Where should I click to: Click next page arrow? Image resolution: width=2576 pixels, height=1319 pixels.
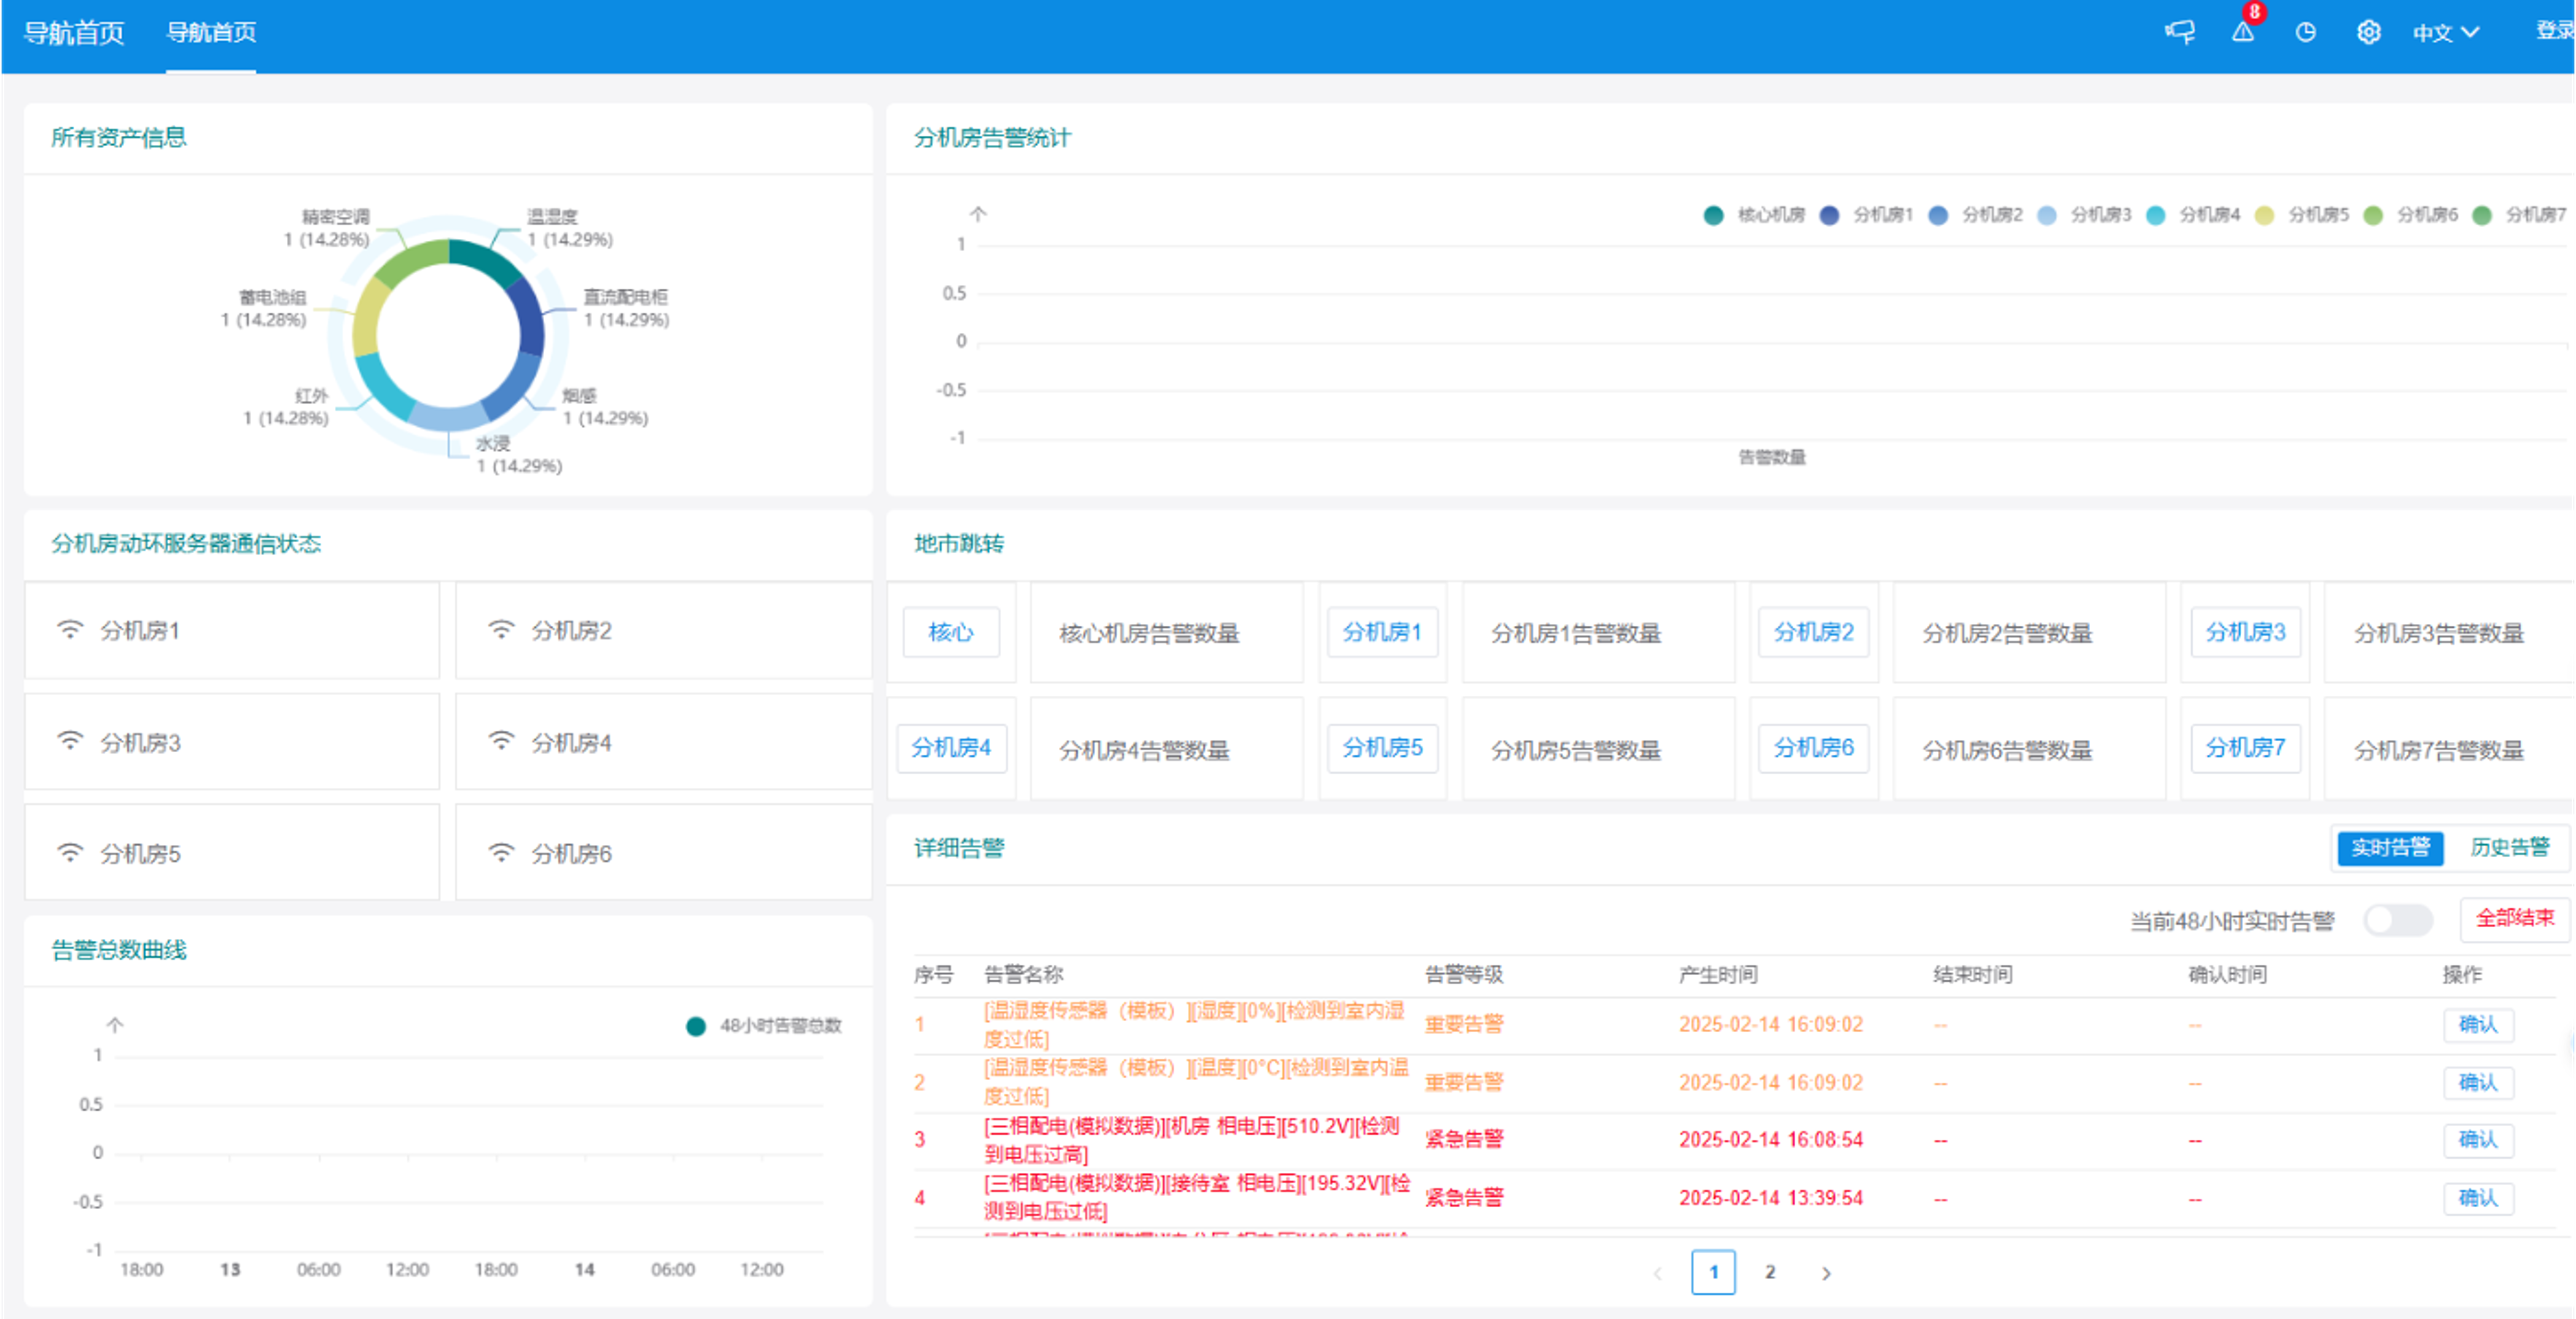click(x=1826, y=1273)
